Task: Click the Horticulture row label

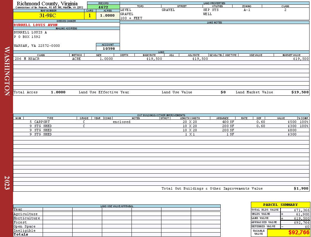Action: coord(27,218)
